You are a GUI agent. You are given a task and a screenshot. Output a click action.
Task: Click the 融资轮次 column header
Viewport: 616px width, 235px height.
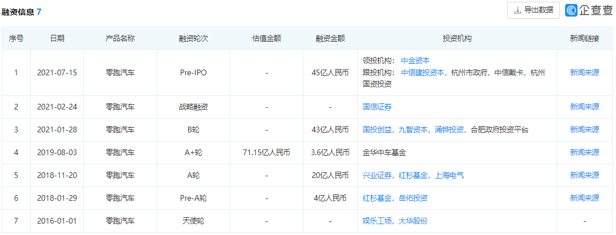(193, 38)
